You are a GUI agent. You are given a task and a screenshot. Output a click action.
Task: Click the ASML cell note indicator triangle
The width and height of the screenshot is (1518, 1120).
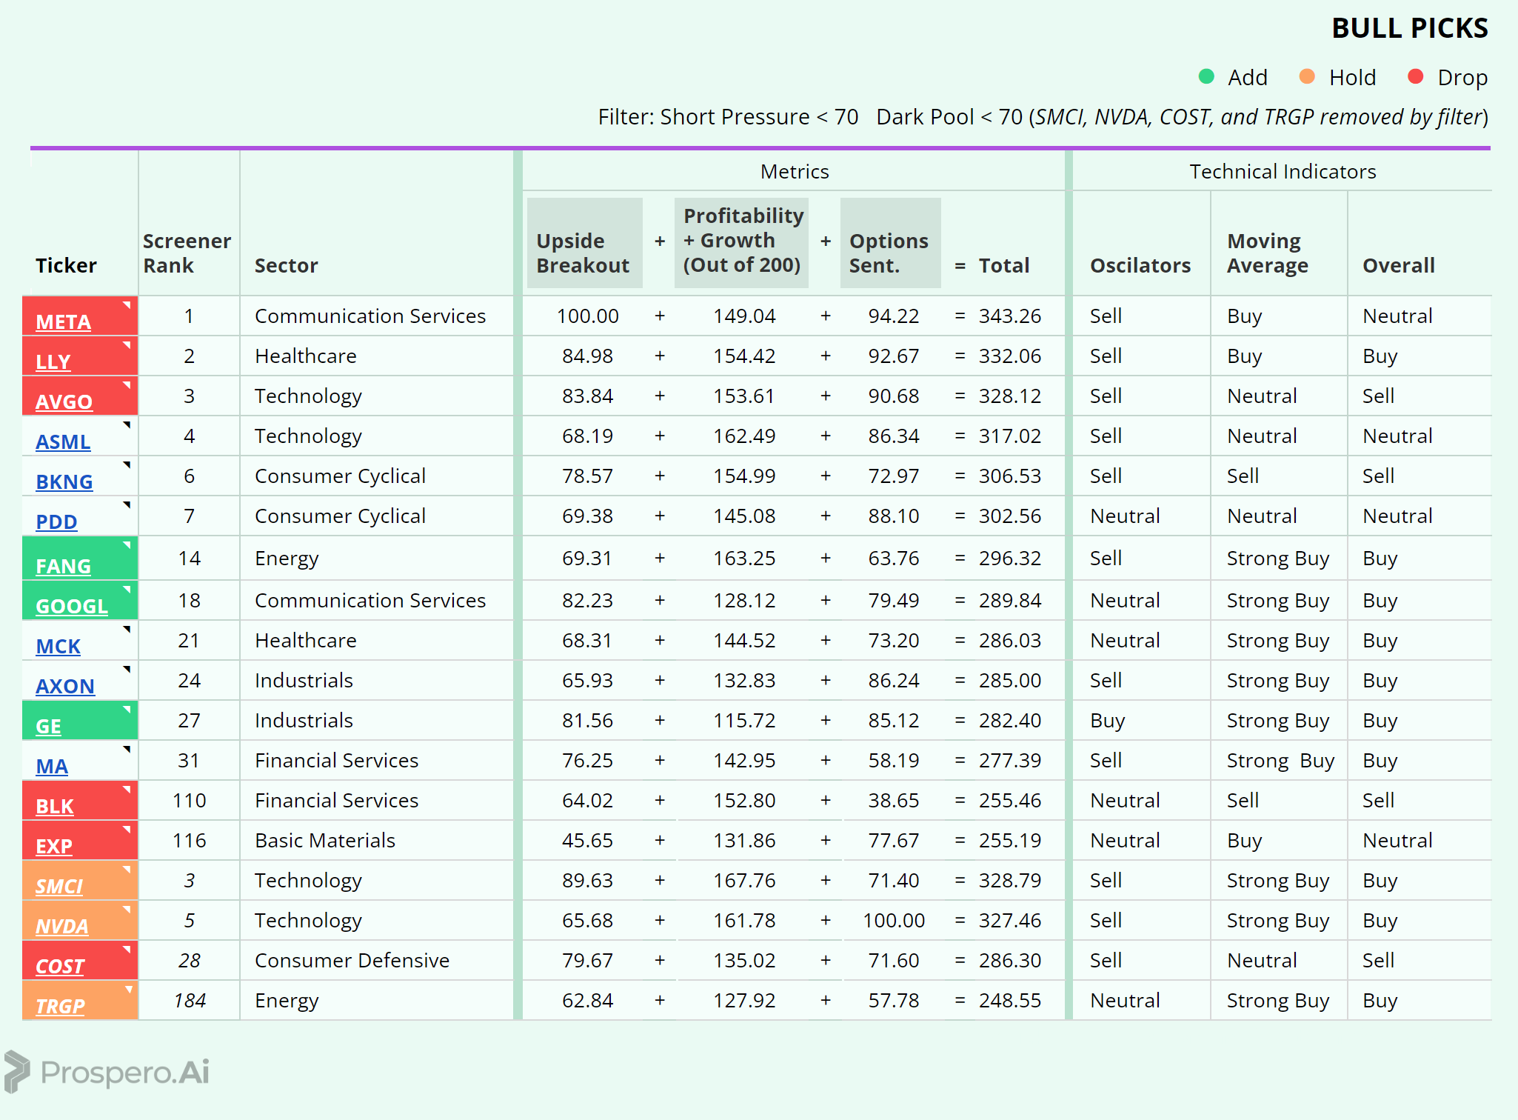[x=127, y=424]
